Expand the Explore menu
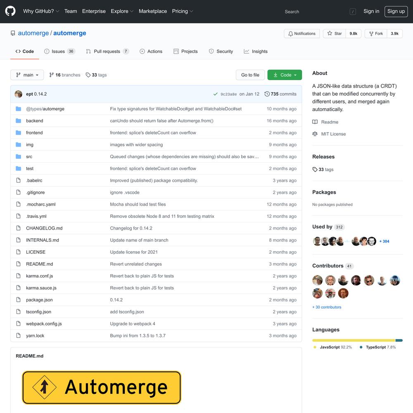Image resolution: width=413 pixels, height=413 pixels. tap(122, 11)
